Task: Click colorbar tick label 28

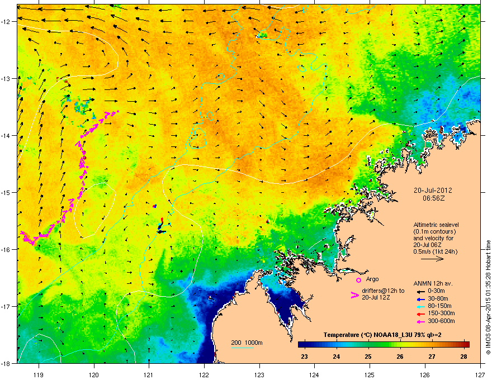Action: pyautogui.click(x=463, y=357)
